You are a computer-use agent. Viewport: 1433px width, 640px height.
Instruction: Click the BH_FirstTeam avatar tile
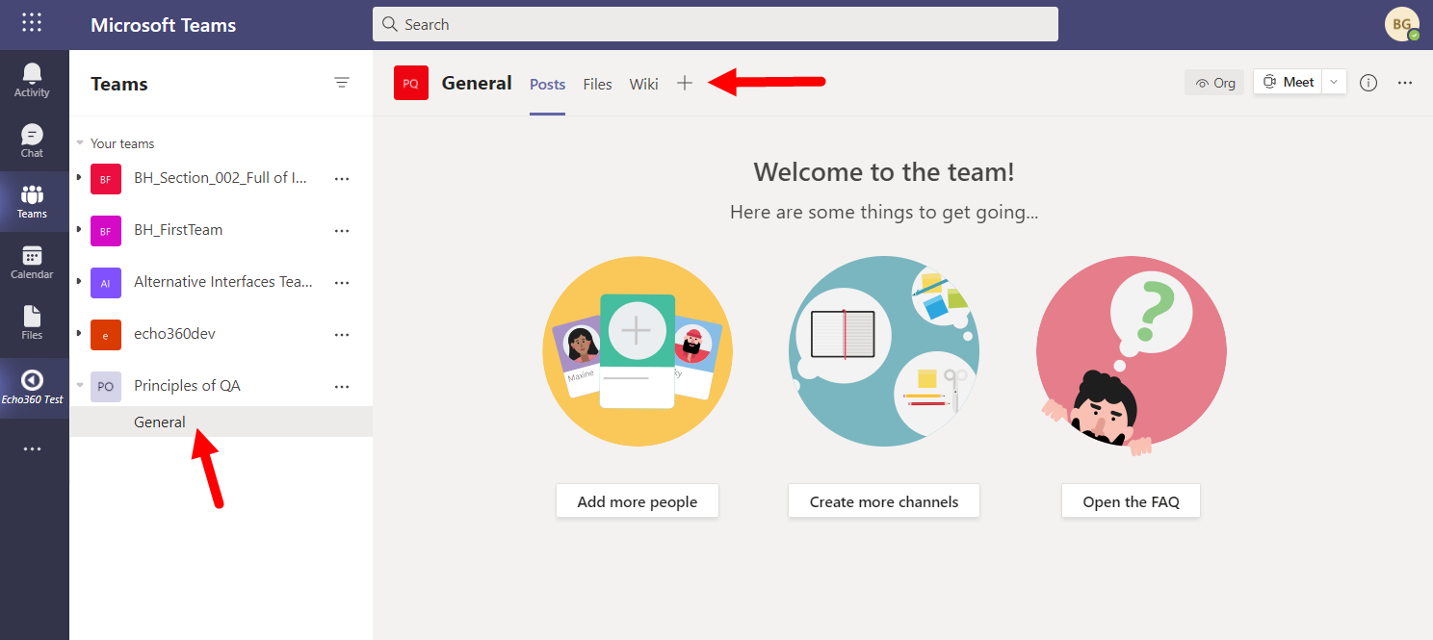[x=106, y=231]
